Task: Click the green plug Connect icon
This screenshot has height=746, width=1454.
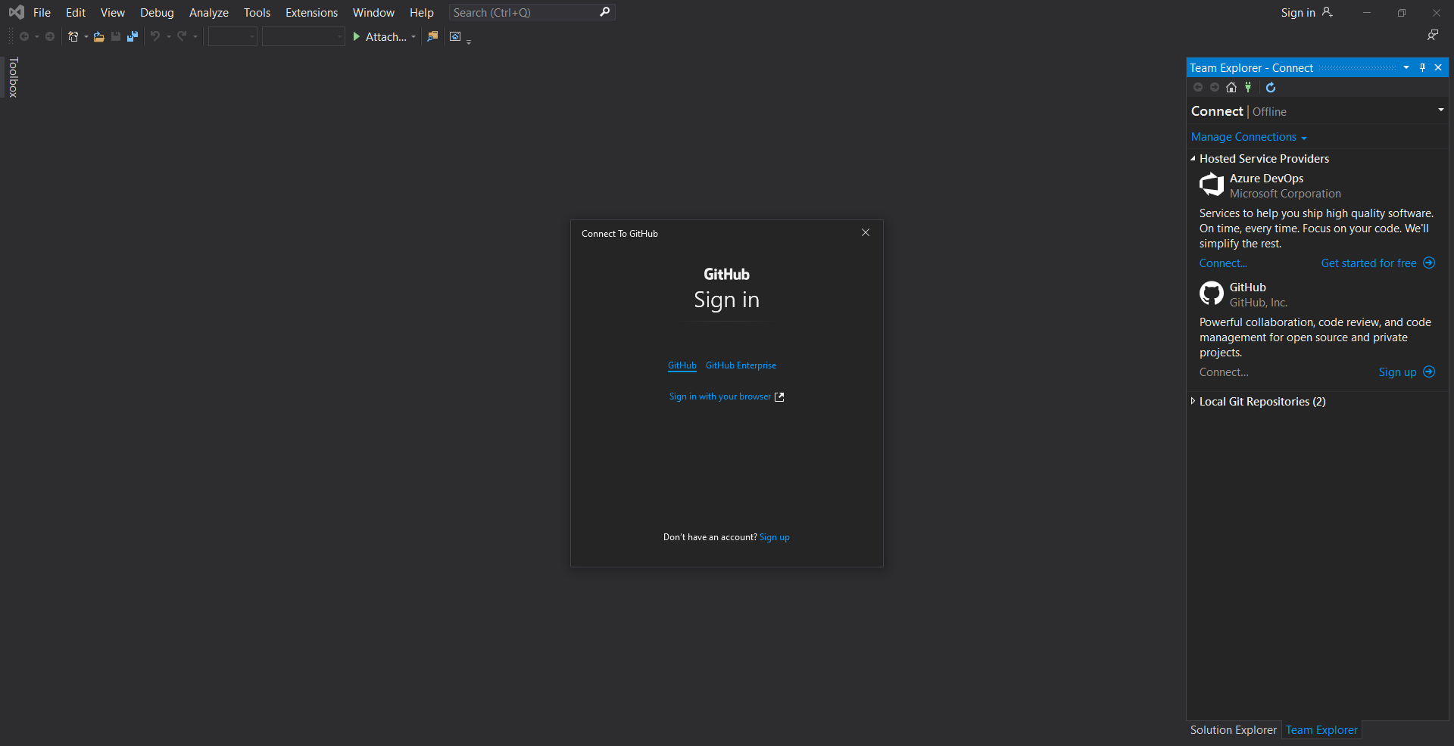Action: click(x=1247, y=87)
